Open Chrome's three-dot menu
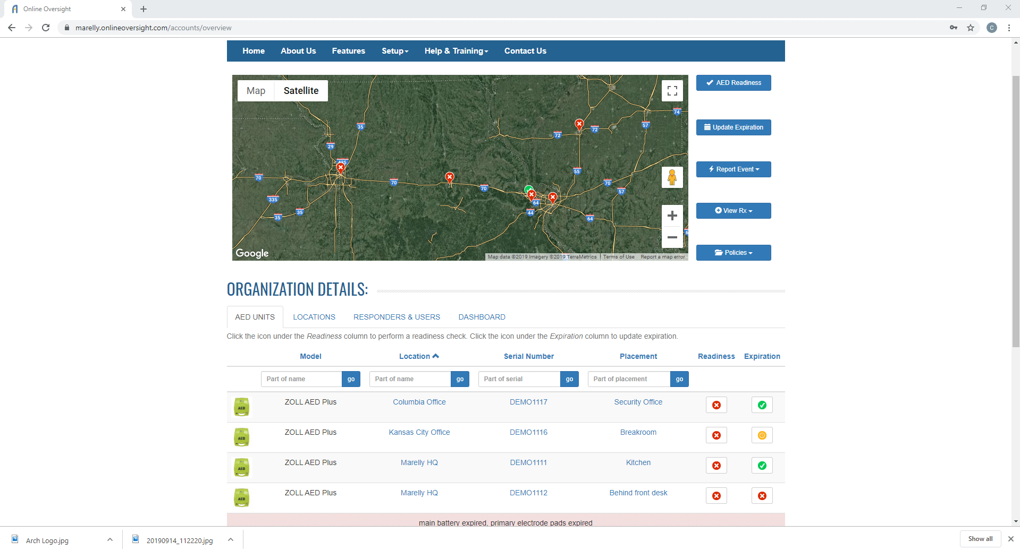This screenshot has height=550, width=1020. tap(1009, 28)
